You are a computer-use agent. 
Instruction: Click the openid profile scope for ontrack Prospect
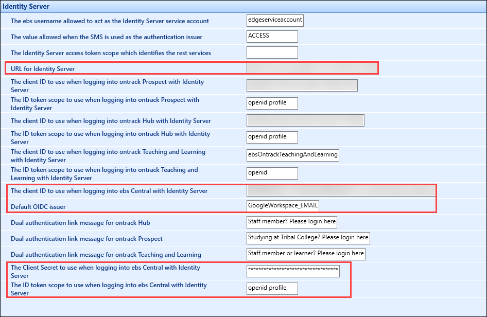pos(272,103)
